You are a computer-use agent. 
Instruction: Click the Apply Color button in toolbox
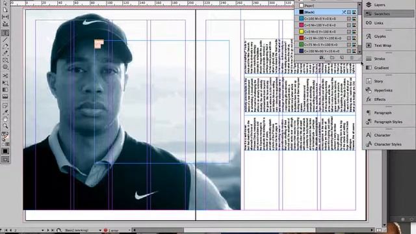pyautogui.click(x=5, y=151)
